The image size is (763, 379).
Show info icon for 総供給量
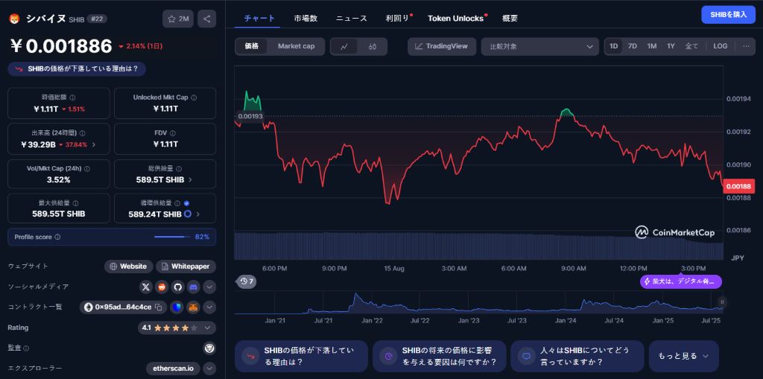[x=179, y=168]
